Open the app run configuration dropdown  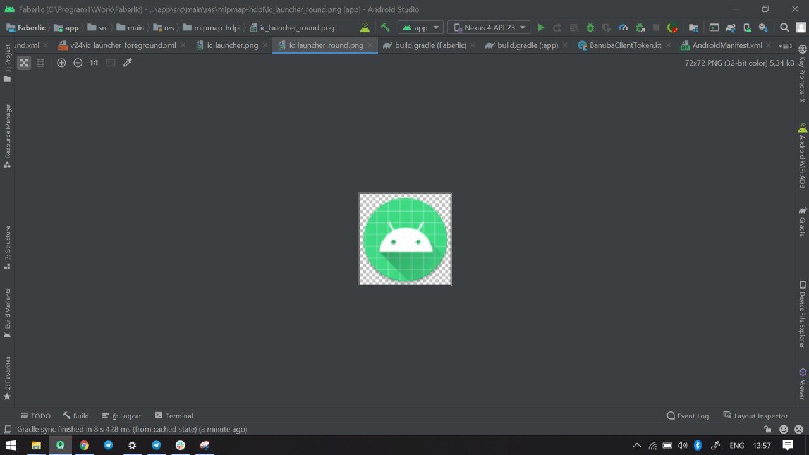click(420, 27)
